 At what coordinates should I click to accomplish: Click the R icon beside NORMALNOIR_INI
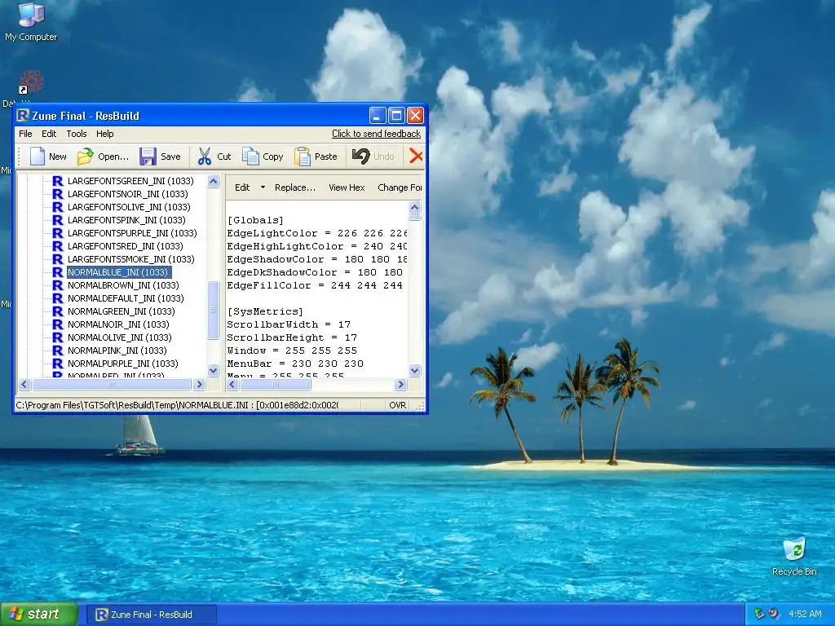click(58, 324)
